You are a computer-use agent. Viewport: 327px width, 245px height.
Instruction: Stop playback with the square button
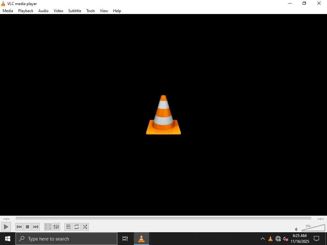(x=27, y=227)
